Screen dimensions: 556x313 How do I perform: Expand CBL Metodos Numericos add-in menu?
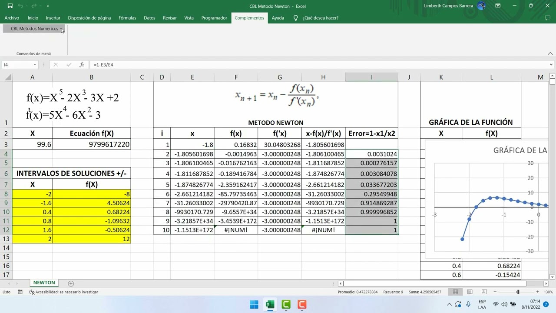click(34, 29)
